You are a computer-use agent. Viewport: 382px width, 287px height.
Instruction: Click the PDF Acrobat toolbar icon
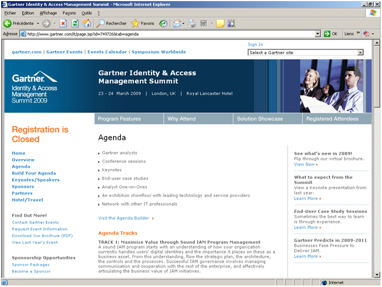click(366, 33)
